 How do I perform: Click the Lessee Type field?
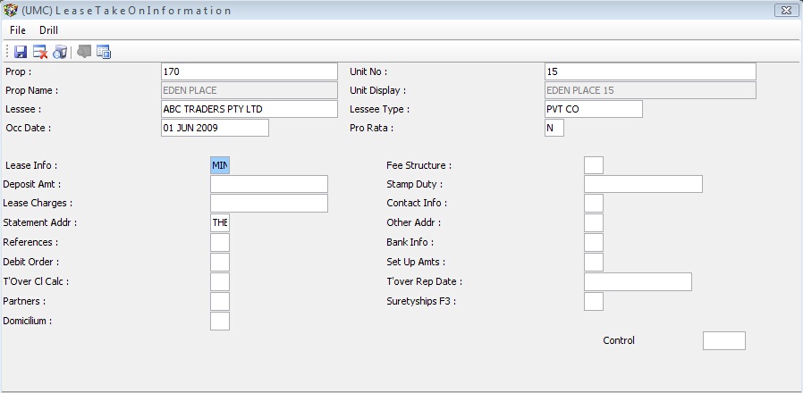tap(593, 109)
